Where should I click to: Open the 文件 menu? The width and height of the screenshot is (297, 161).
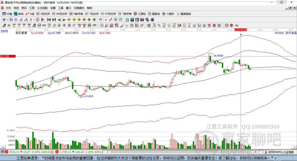tap(8, 8)
